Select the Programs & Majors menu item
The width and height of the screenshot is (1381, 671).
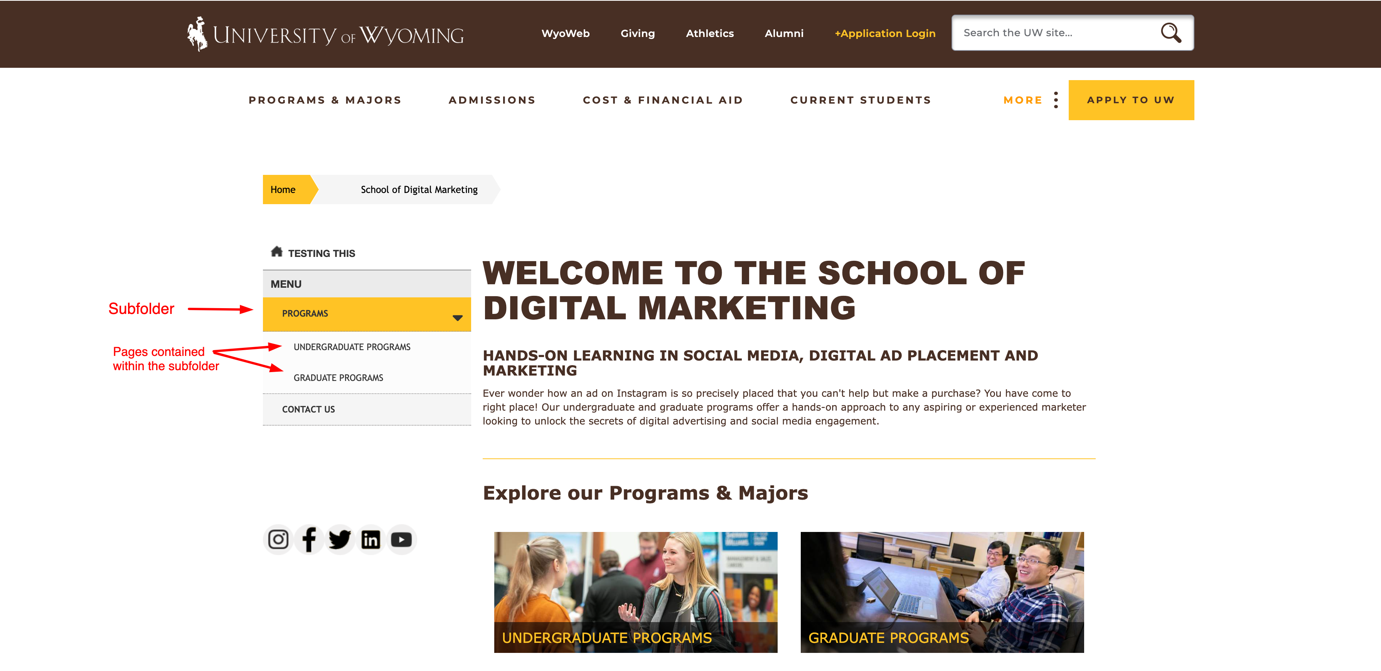tap(325, 99)
